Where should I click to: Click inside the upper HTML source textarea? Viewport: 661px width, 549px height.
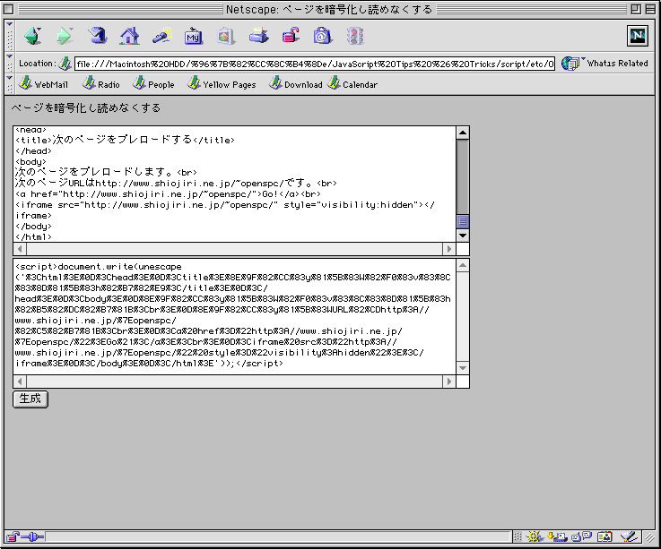(x=234, y=184)
